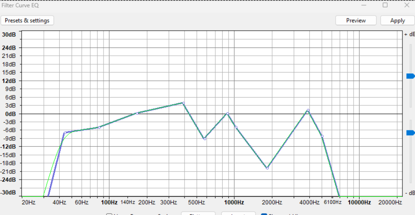Select the lowest curve point near 2000Hz
This screenshot has width=415, height=215.
(x=267, y=168)
